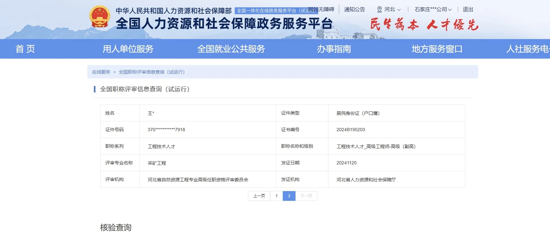
Task: Click the 工程技术人才 series value
Action: pyautogui.click(x=161, y=146)
